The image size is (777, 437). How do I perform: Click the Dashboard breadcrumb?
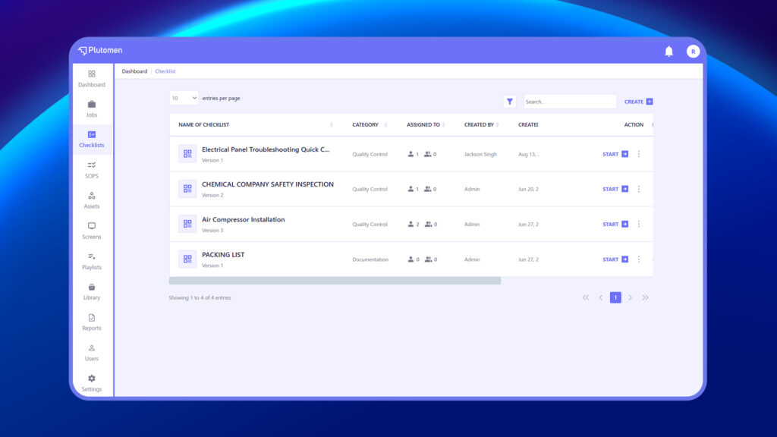[134, 71]
